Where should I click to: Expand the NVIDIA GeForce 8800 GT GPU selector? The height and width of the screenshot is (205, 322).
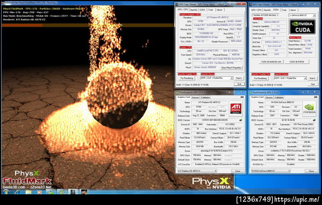click(x=289, y=171)
